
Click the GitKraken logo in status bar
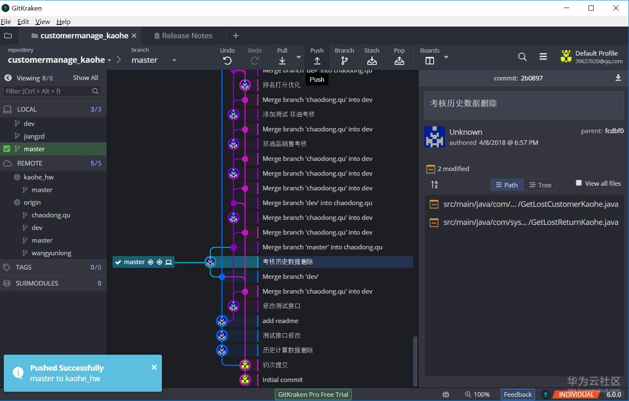(546, 394)
